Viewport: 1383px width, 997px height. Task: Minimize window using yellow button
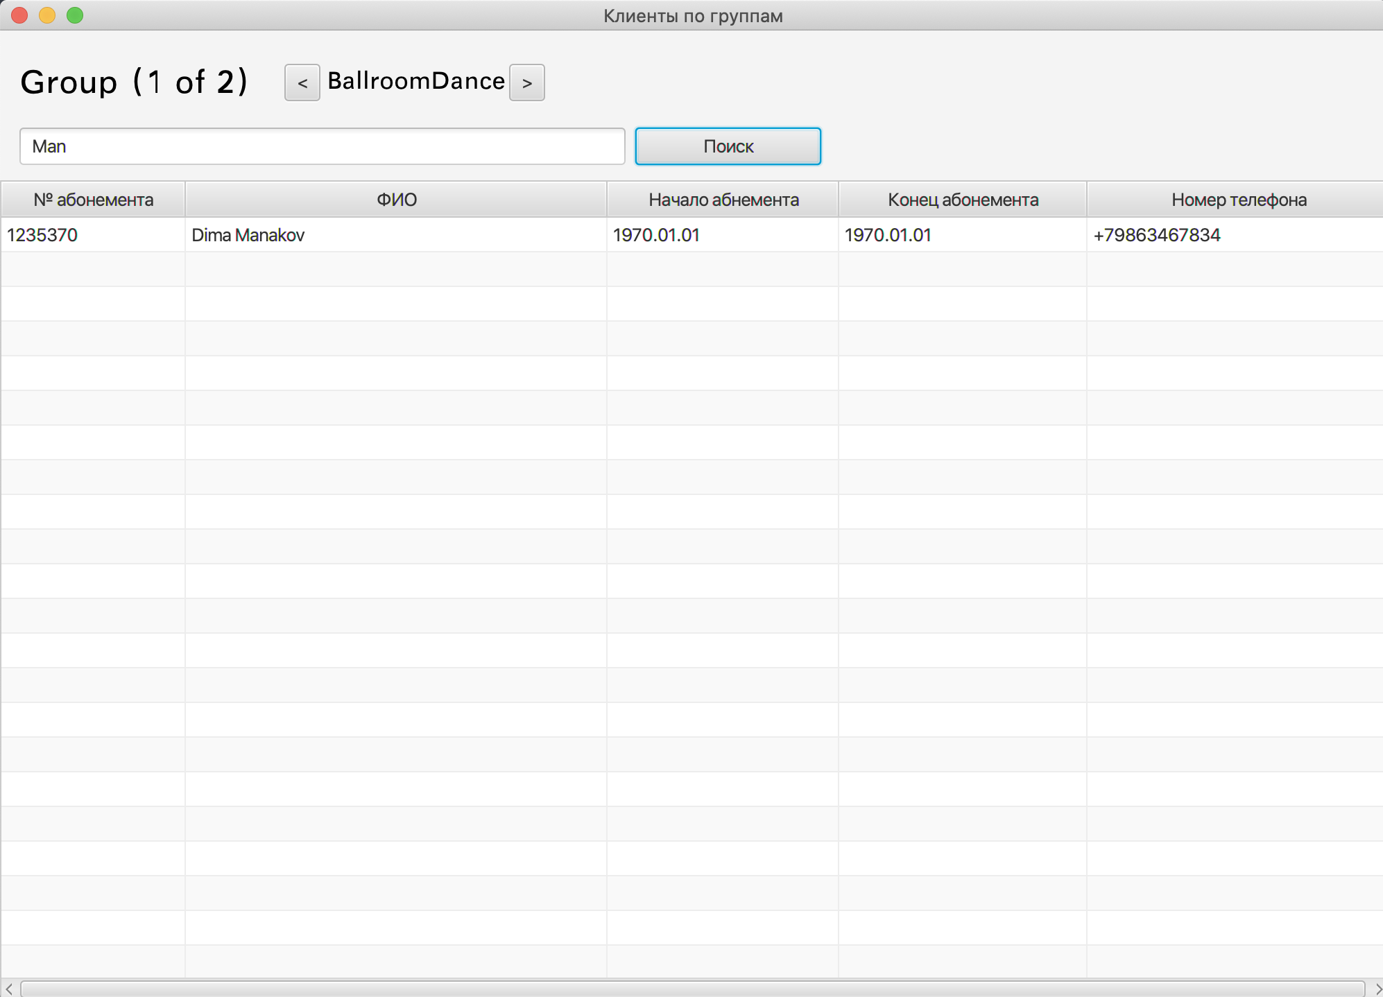(x=47, y=15)
